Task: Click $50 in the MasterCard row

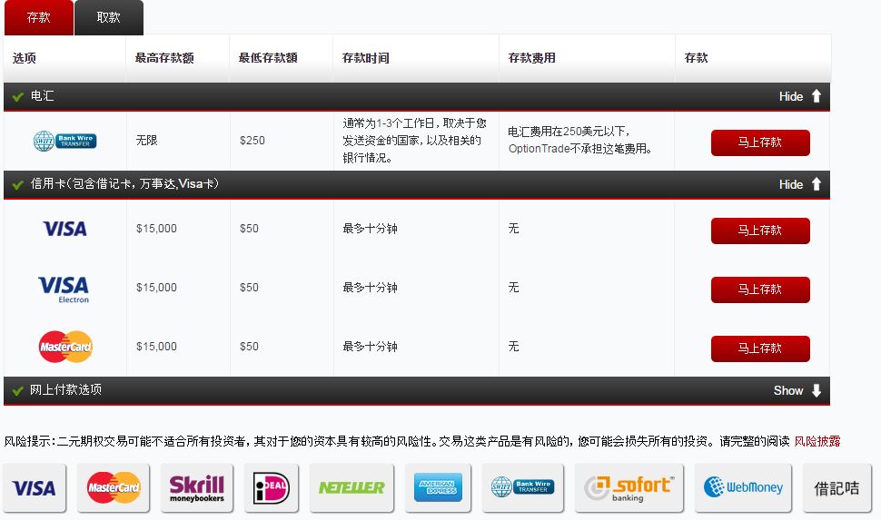Action: 249,347
